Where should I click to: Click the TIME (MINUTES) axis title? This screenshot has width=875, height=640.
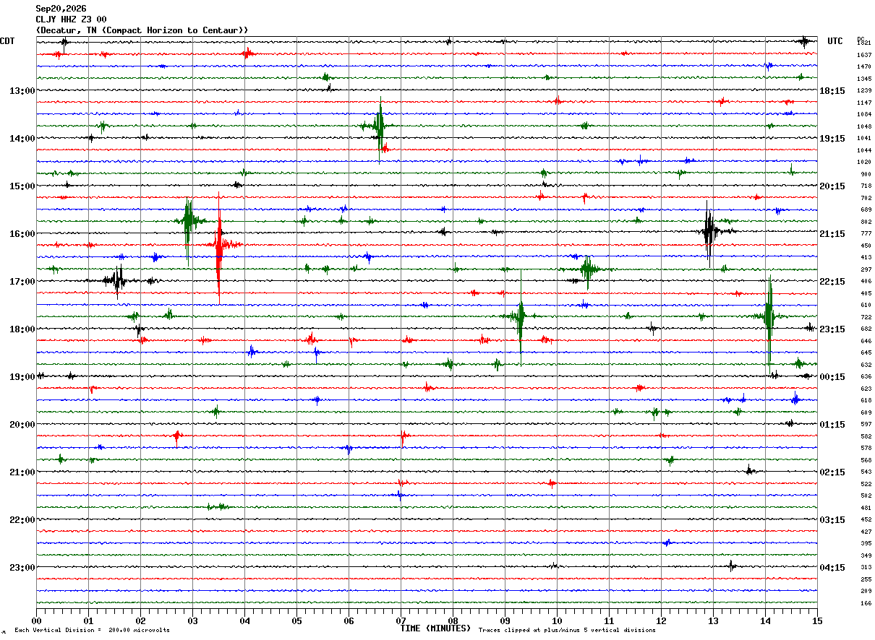[x=435, y=628]
